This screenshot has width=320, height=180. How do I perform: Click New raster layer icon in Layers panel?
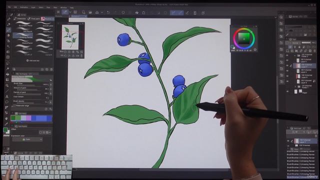[287, 51]
